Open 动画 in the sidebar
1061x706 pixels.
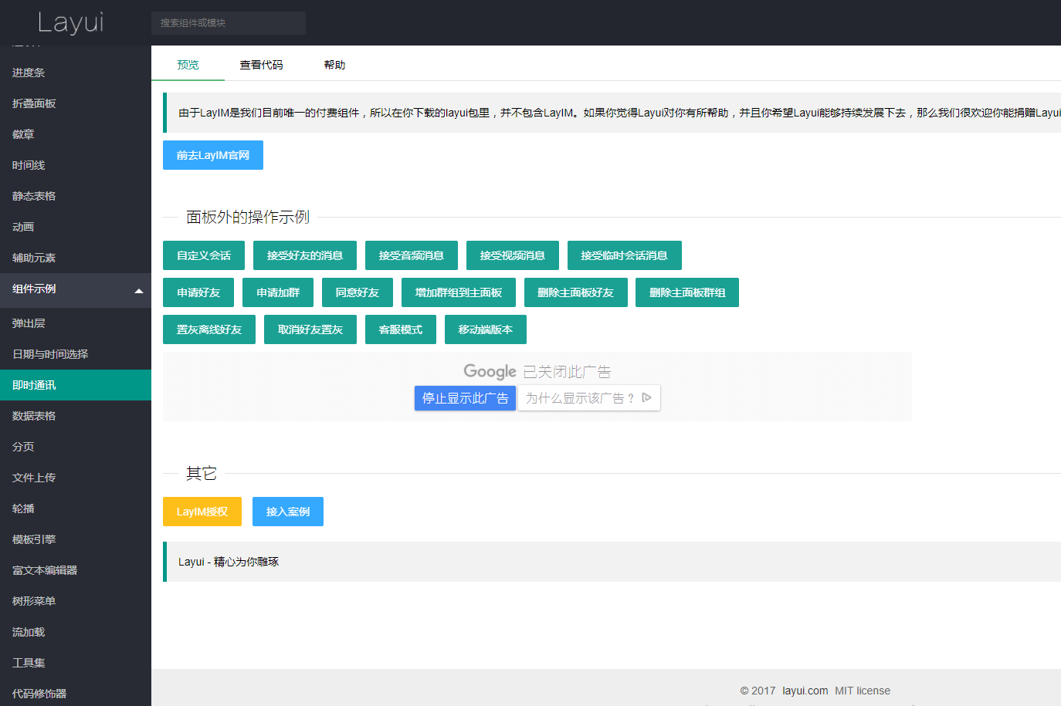(x=76, y=227)
